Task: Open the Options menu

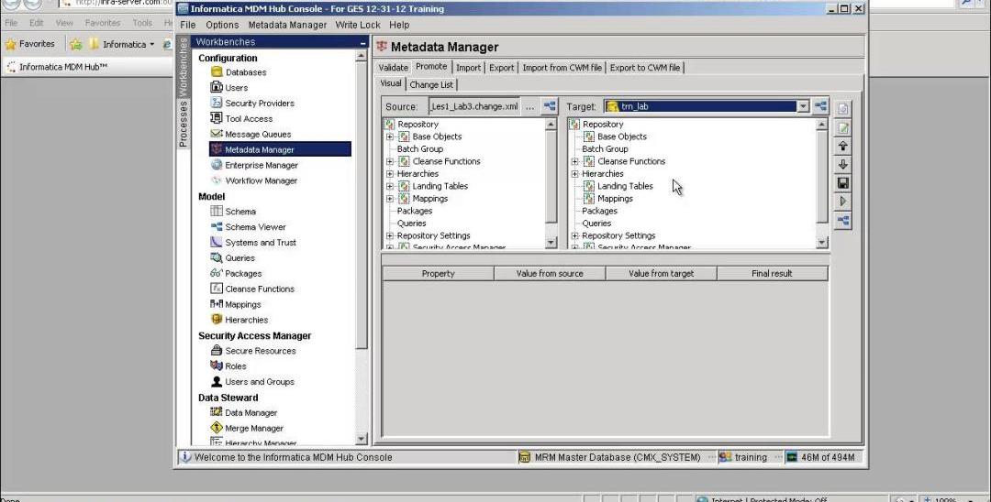Action: 222,25
